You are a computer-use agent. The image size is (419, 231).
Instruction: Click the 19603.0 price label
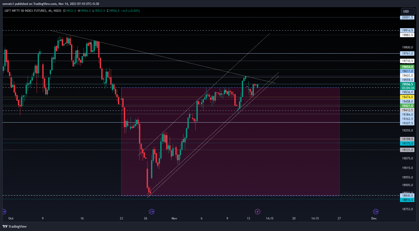[x=407, y=76]
